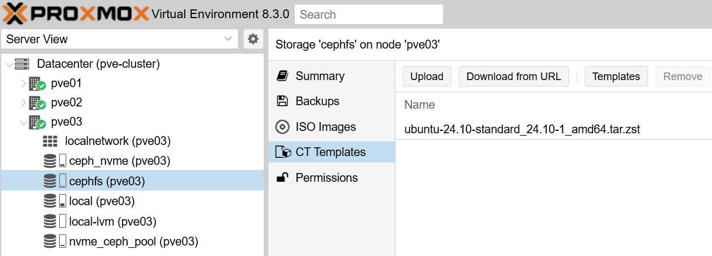This screenshot has height=256, width=712.
Task: Click the Upload button
Action: pos(427,77)
